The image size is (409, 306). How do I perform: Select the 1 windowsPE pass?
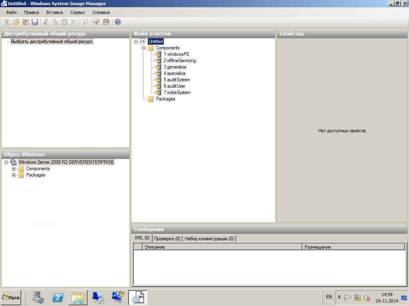176,54
